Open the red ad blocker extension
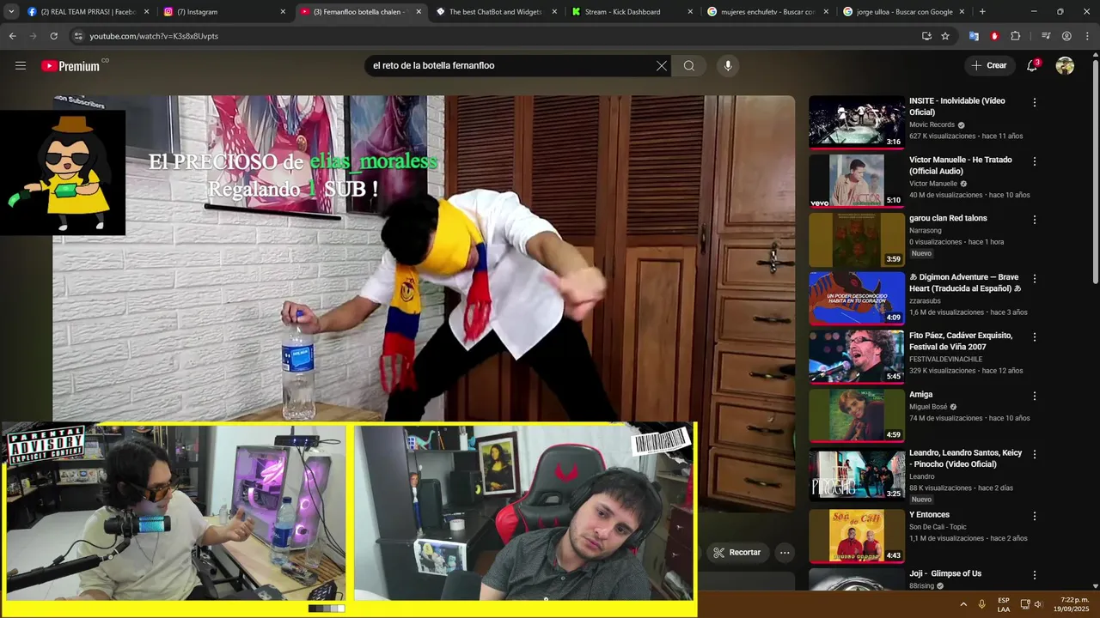This screenshot has height=618, width=1100. click(x=994, y=36)
